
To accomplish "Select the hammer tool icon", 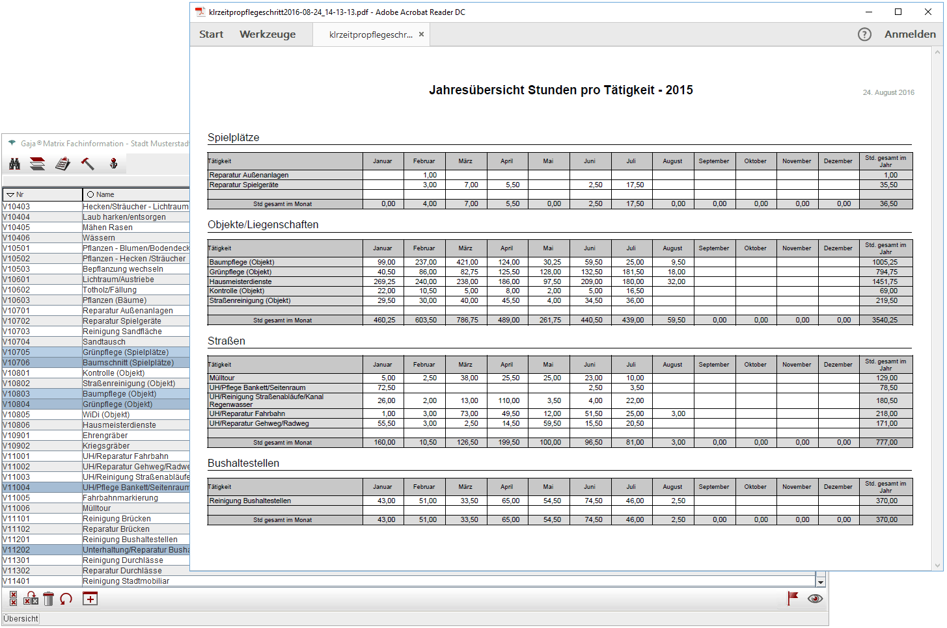I will [x=87, y=164].
